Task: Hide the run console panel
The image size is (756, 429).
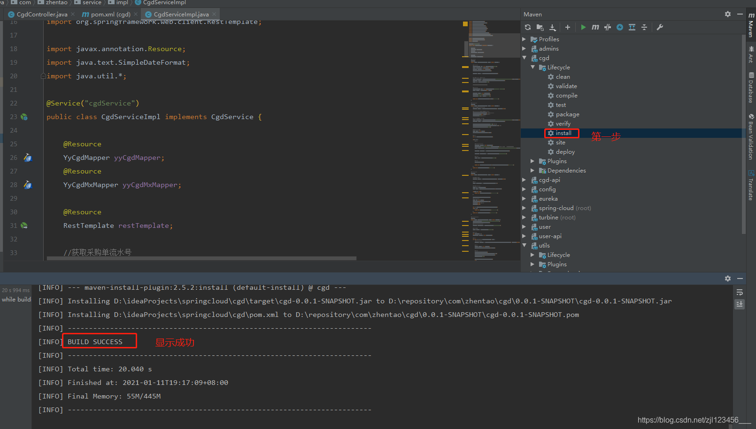Action: click(x=740, y=278)
